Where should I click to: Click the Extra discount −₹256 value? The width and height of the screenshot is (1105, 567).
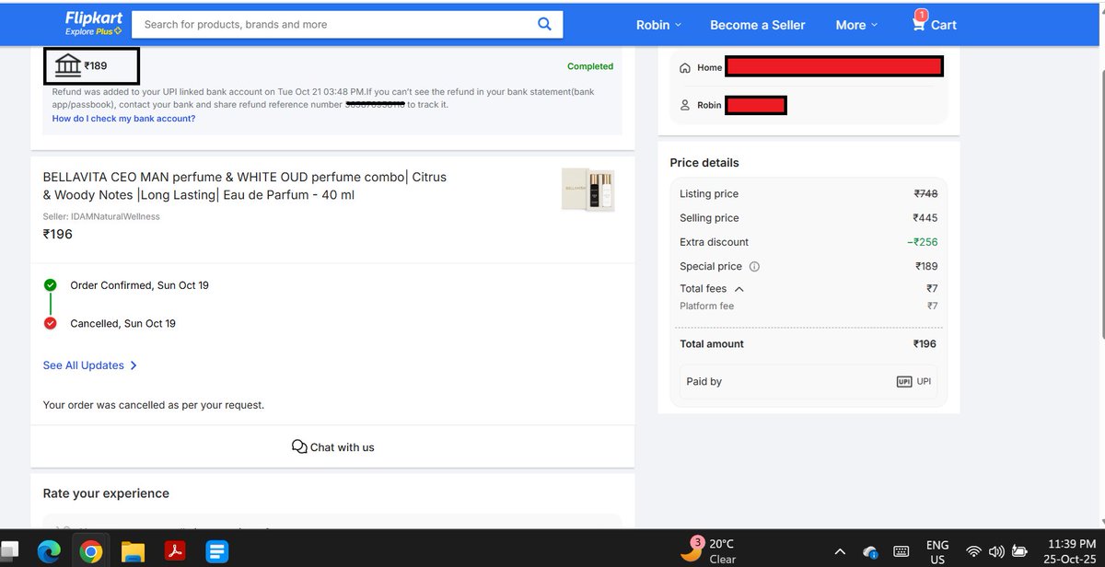922,242
